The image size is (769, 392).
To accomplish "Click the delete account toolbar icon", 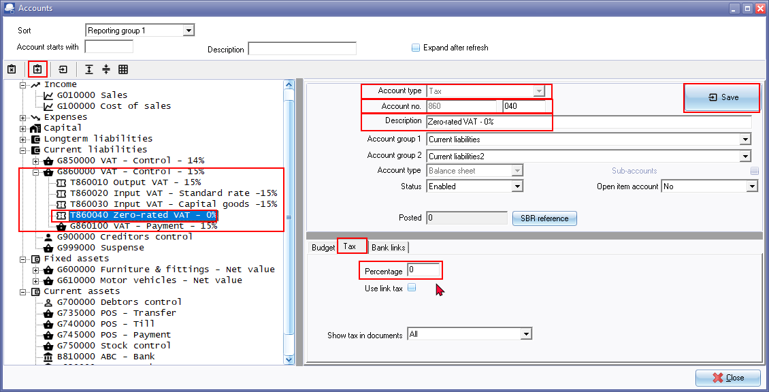I will pos(12,69).
